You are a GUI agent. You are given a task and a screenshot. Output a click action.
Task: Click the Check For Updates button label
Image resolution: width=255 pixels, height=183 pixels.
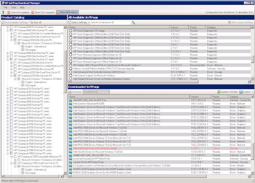(x=20, y=12)
